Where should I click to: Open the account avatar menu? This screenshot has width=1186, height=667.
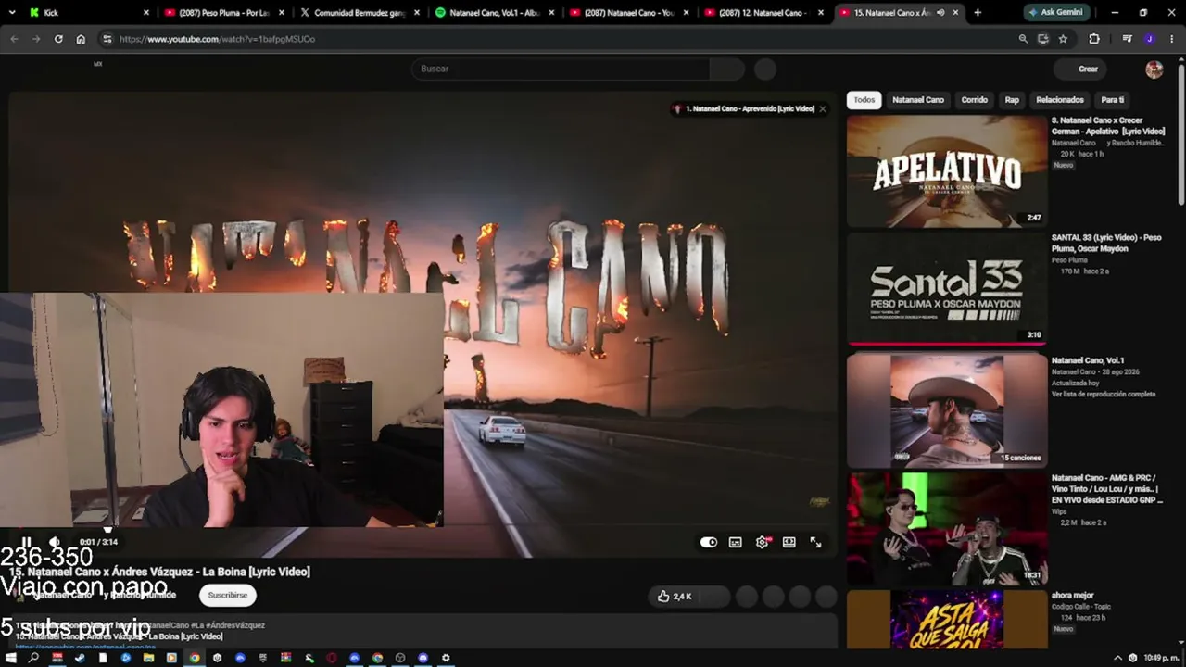(1154, 69)
